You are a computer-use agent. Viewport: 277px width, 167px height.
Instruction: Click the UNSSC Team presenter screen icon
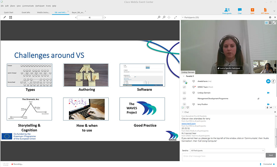click(194, 87)
